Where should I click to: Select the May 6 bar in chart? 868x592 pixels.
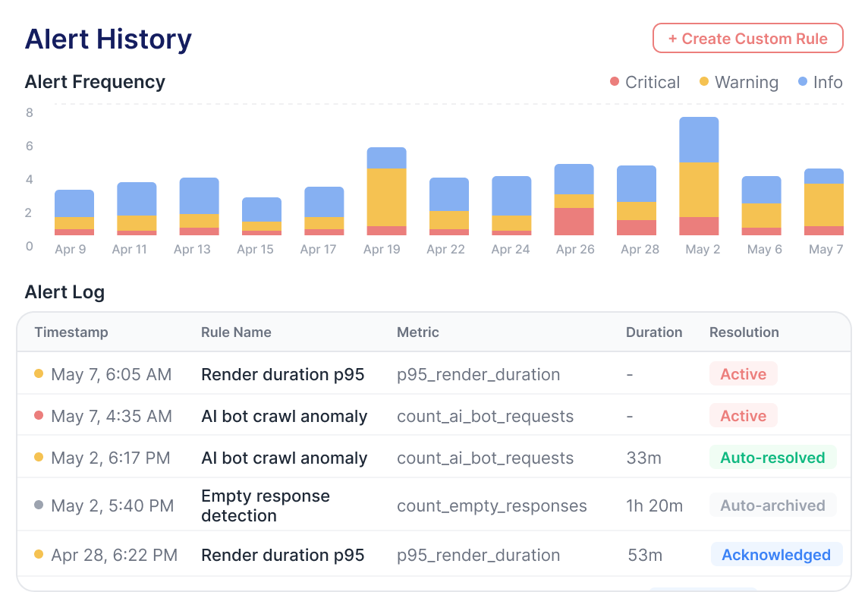point(762,206)
